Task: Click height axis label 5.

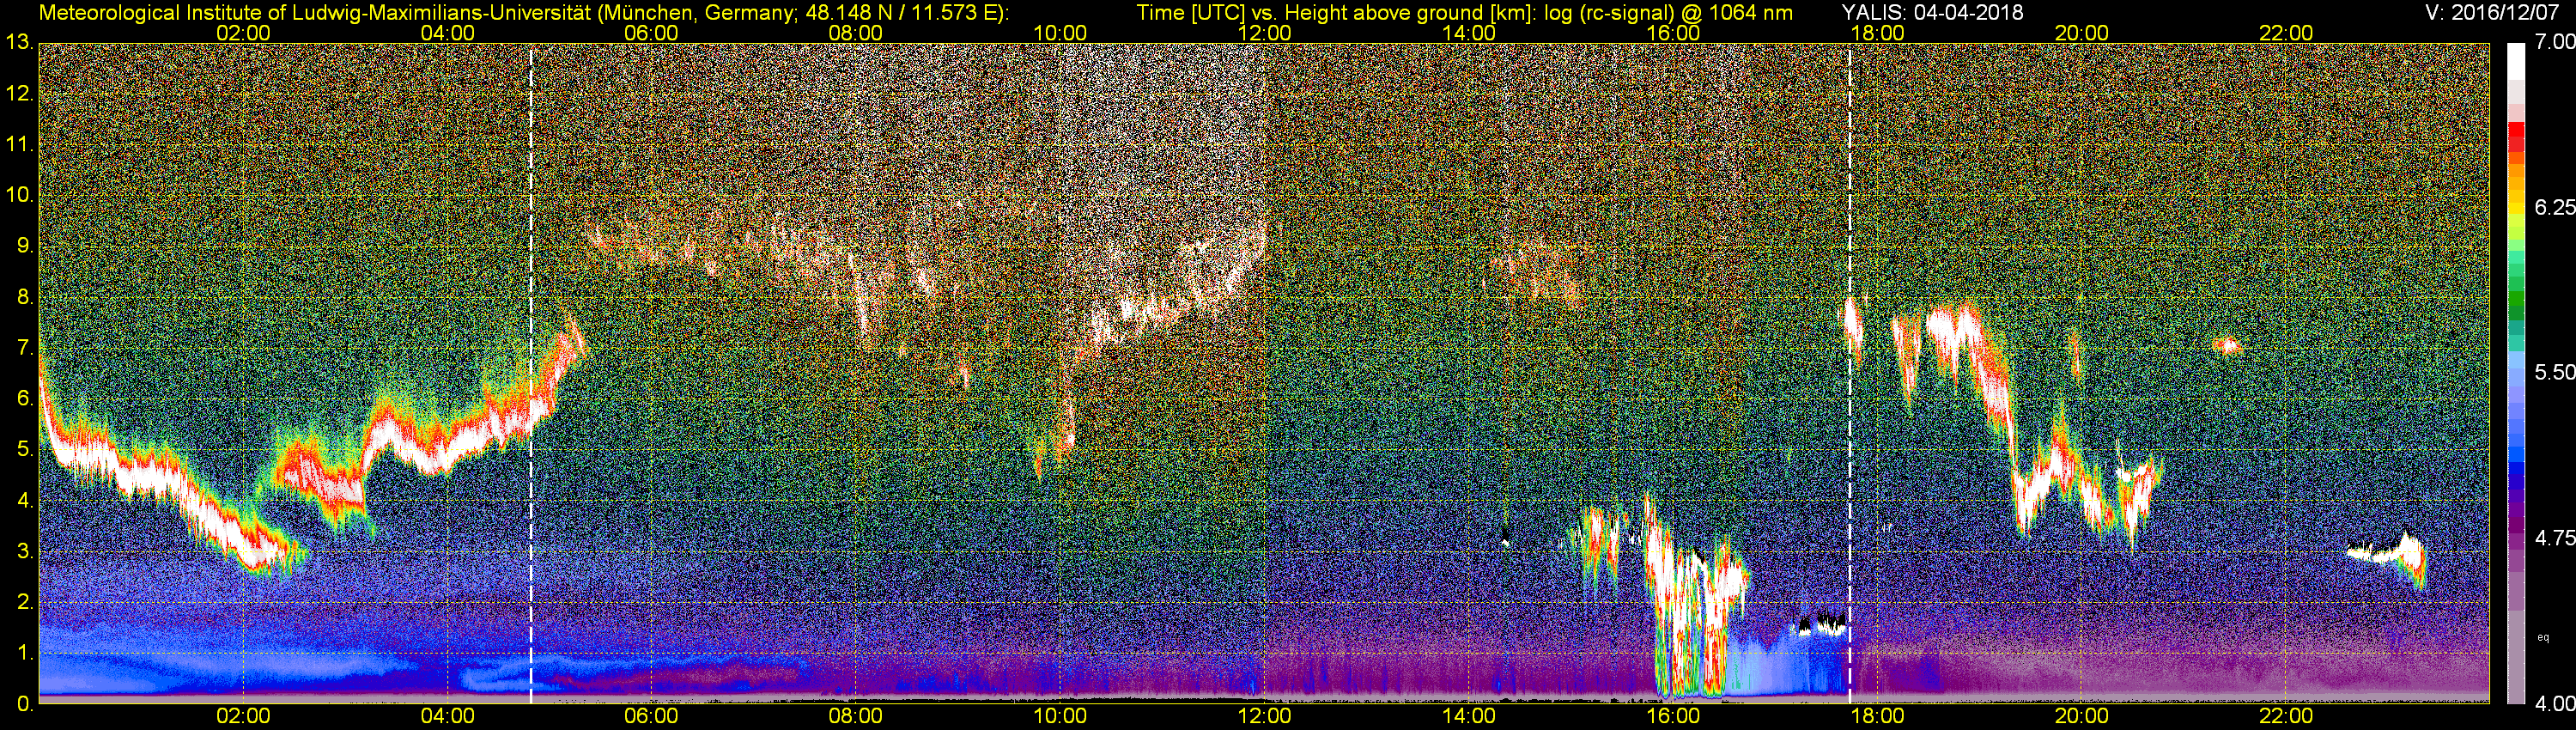Action: coord(24,449)
